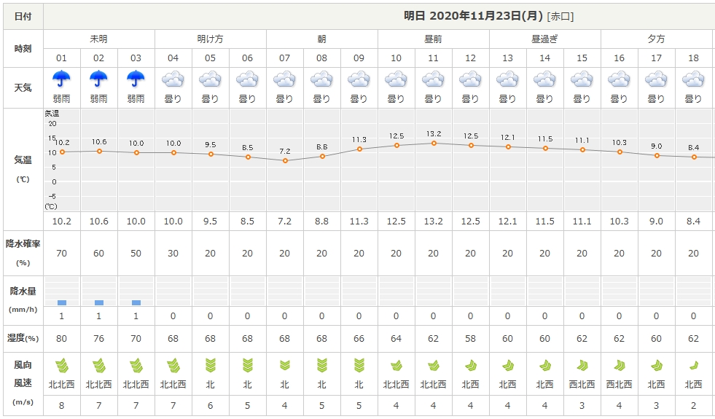Click the cloudy icon for 15 o'clock
The height and width of the screenshot is (419, 715).
(x=582, y=79)
